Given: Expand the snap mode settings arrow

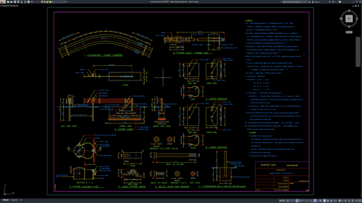Looking at the screenshot, I should [294, 201].
